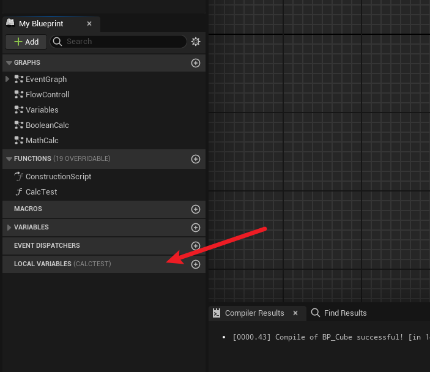Add a new macro with plus icon
The height and width of the screenshot is (372, 430).
pos(196,209)
